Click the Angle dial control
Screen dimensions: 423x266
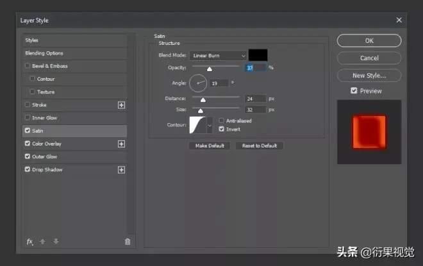pos(198,83)
